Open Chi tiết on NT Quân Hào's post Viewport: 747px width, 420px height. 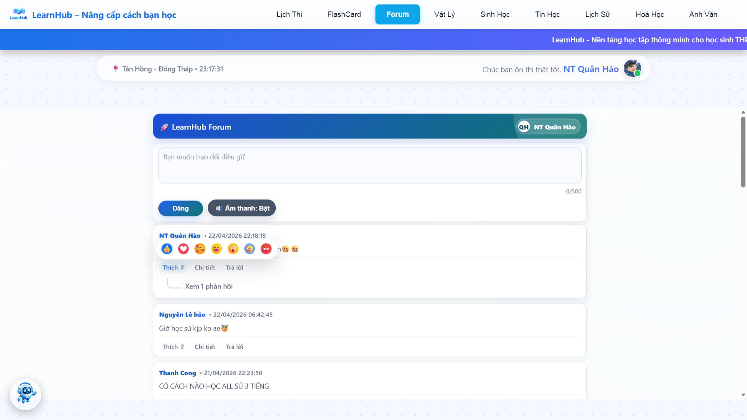(205, 268)
